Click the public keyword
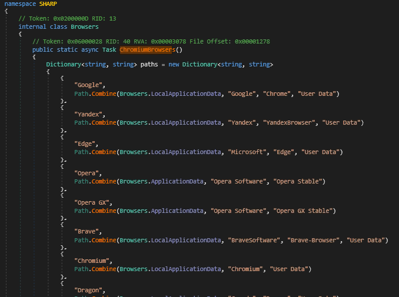The height and width of the screenshot is (297, 399). coord(43,49)
